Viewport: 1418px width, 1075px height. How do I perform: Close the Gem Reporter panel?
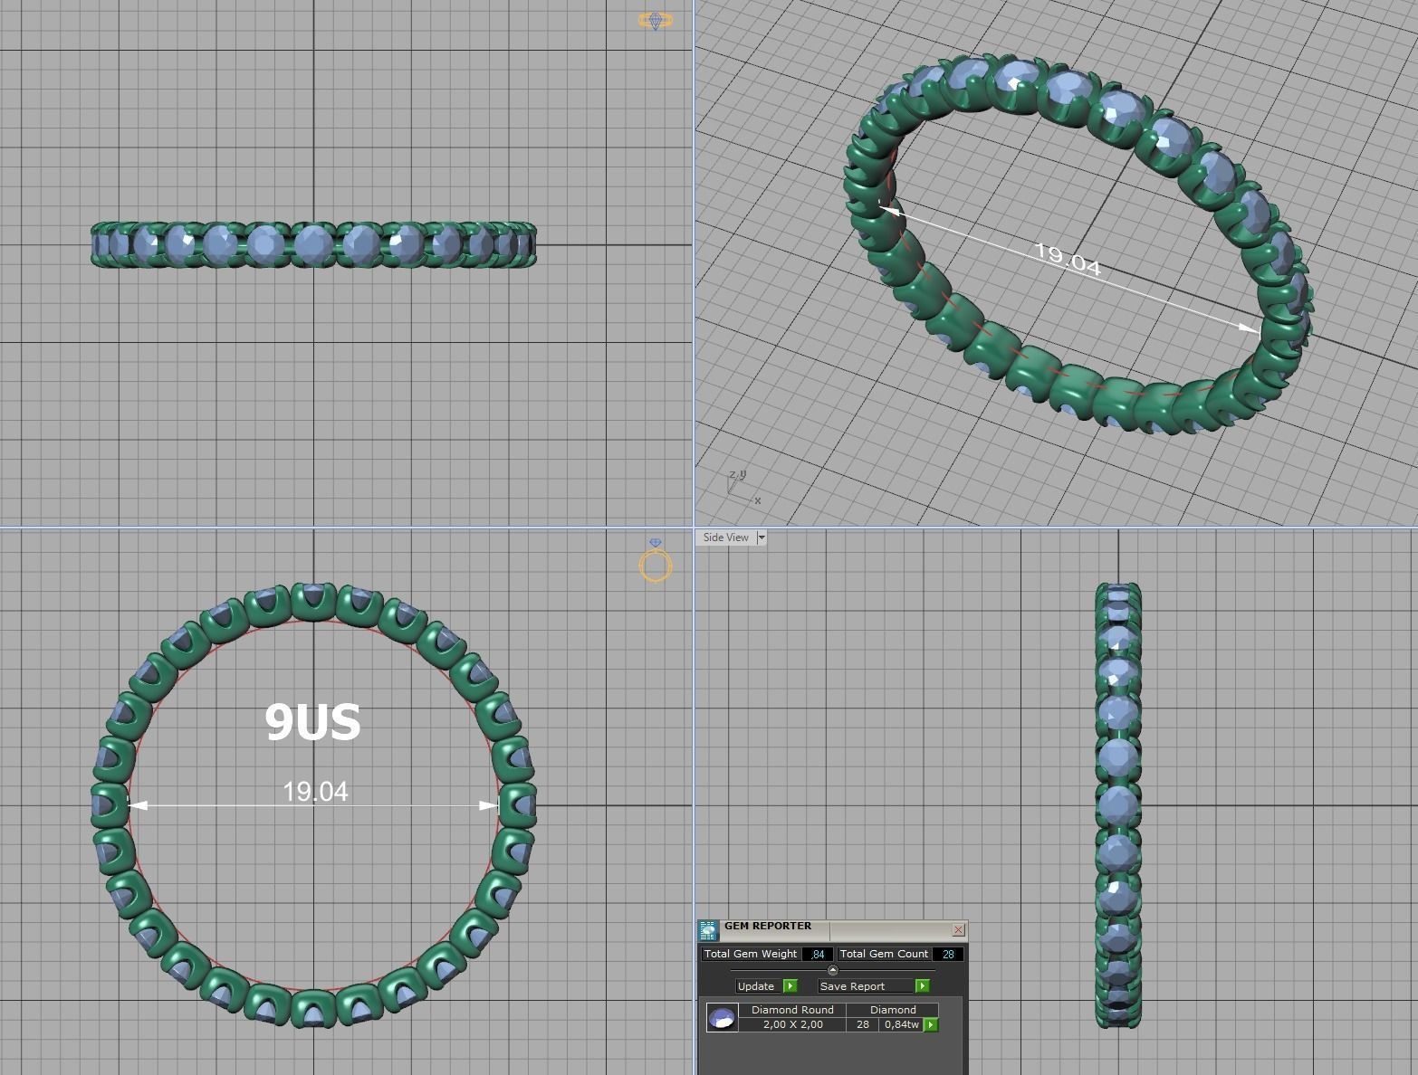pos(959,930)
